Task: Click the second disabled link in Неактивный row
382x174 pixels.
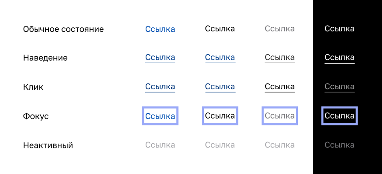Action: [220, 145]
